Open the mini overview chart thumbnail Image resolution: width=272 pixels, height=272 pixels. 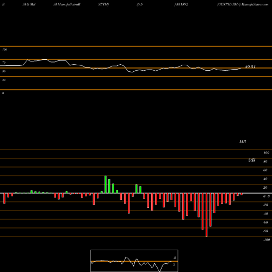[x=134, y=261]
